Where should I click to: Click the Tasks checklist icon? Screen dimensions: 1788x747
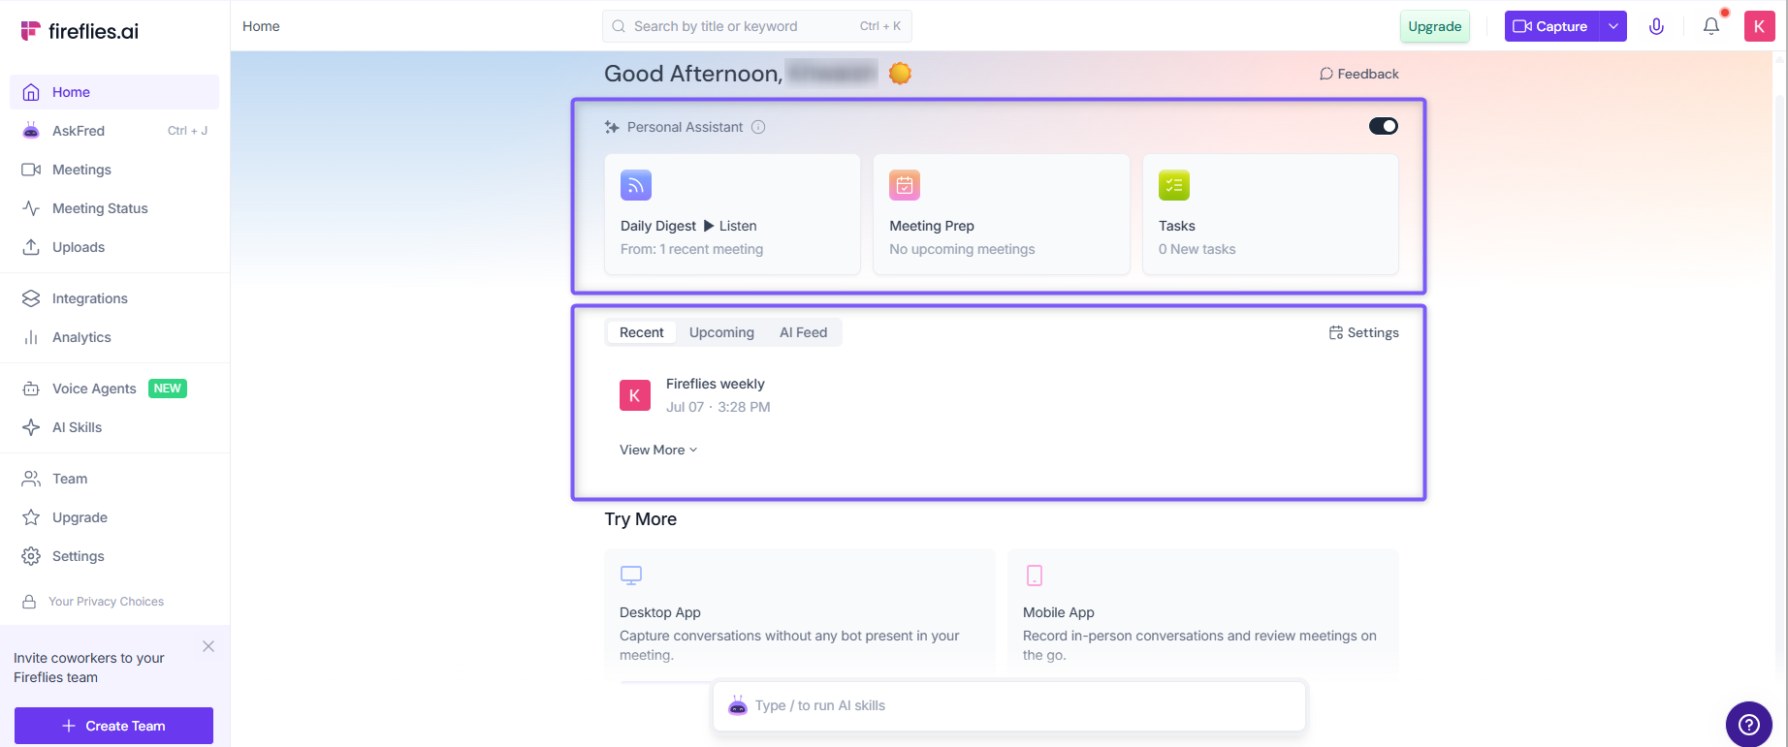1174,185
